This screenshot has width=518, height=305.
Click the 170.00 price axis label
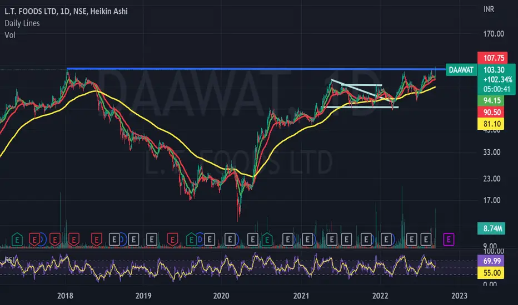tap(494, 34)
